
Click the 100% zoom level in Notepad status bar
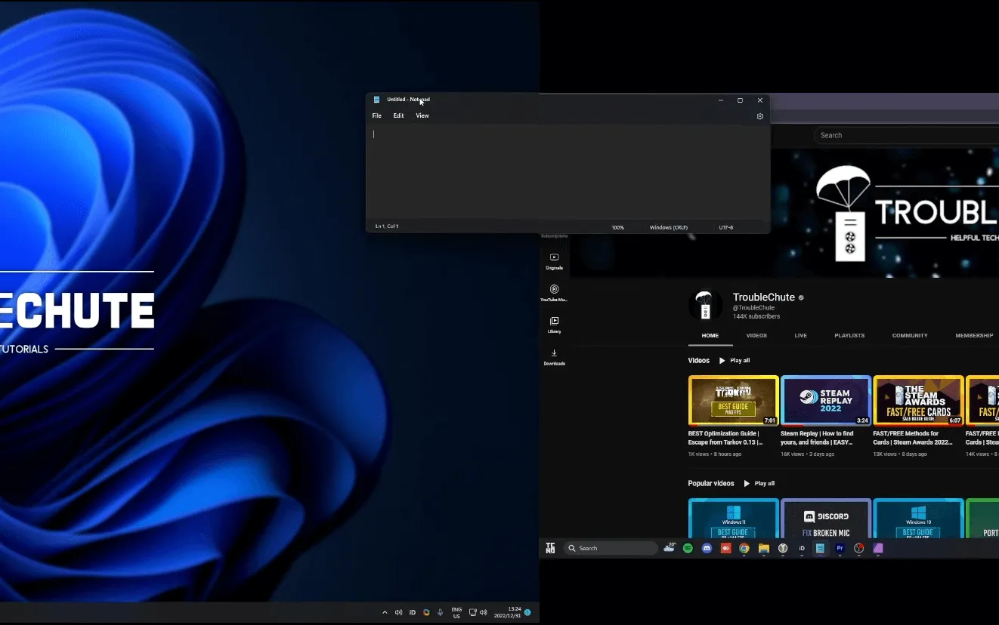(x=618, y=227)
